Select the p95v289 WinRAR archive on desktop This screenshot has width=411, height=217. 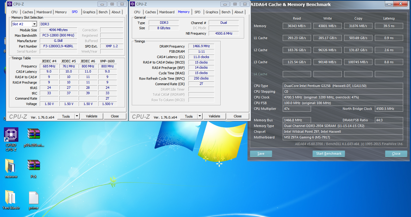[x=34, y=137]
